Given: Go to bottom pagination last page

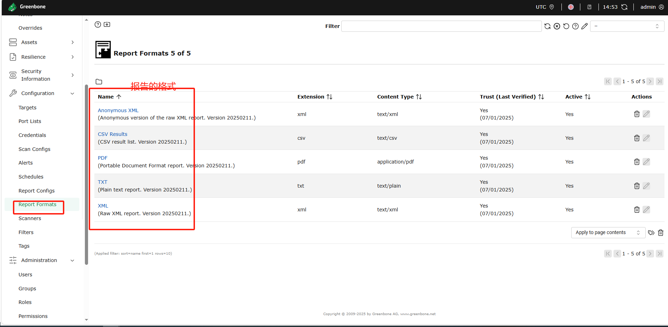Looking at the screenshot, I should 660,254.
